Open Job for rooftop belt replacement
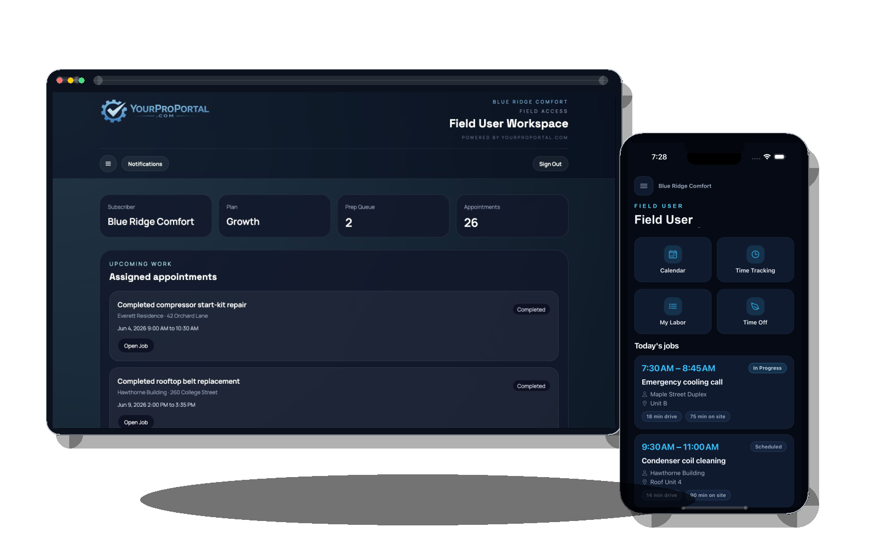This screenshot has height=549, width=879. (x=136, y=422)
